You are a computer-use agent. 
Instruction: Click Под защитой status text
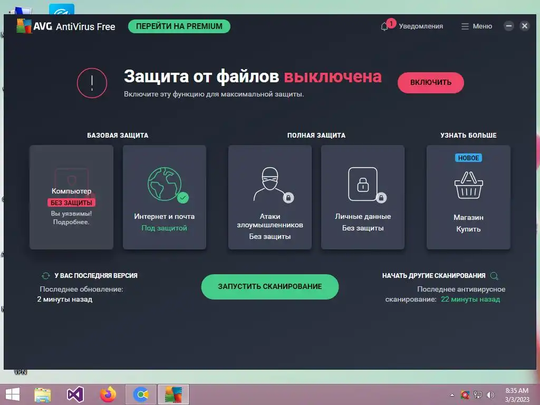pos(165,228)
